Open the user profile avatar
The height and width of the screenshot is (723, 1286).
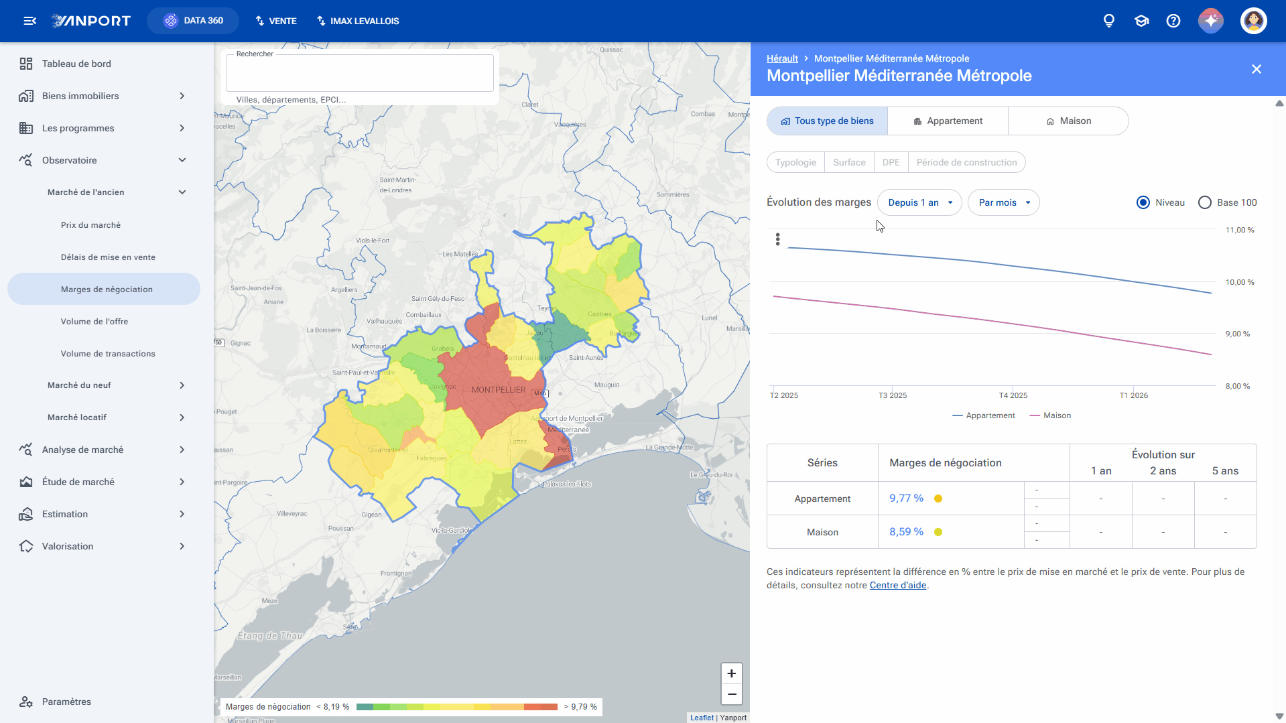(1253, 21)
